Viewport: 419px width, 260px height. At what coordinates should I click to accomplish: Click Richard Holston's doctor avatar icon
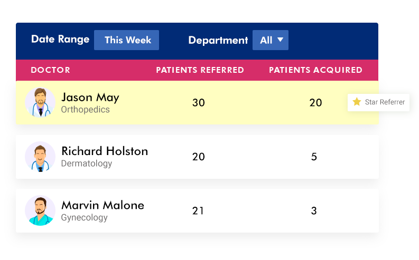point(40,157)
